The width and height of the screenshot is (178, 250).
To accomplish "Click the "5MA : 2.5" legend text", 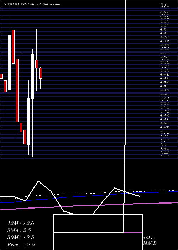I will point(19,230).
